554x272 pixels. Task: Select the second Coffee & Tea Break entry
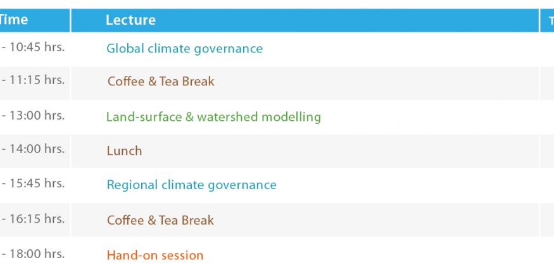coord(160,221)
